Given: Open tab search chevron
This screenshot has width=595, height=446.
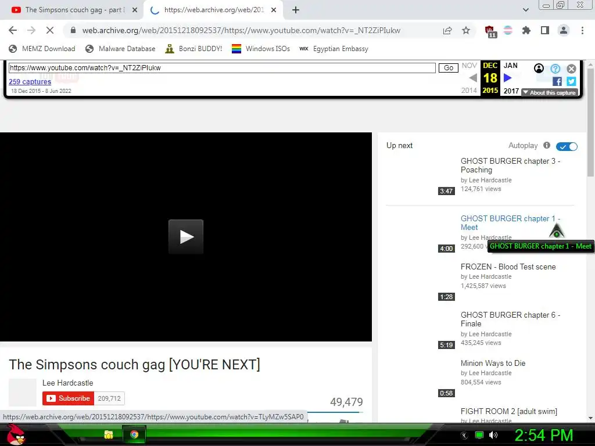Looking at the screenshot, I should [525, 10].
